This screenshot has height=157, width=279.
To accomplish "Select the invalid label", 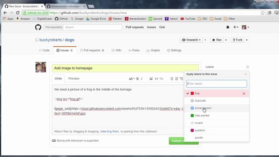I will pos(217,123).
